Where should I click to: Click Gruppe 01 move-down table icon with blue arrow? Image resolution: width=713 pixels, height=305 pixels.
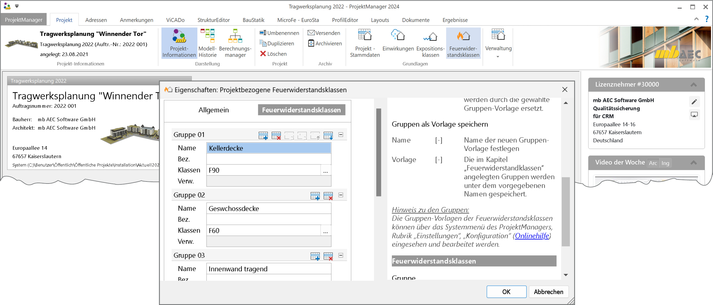[x=328, y=135]
